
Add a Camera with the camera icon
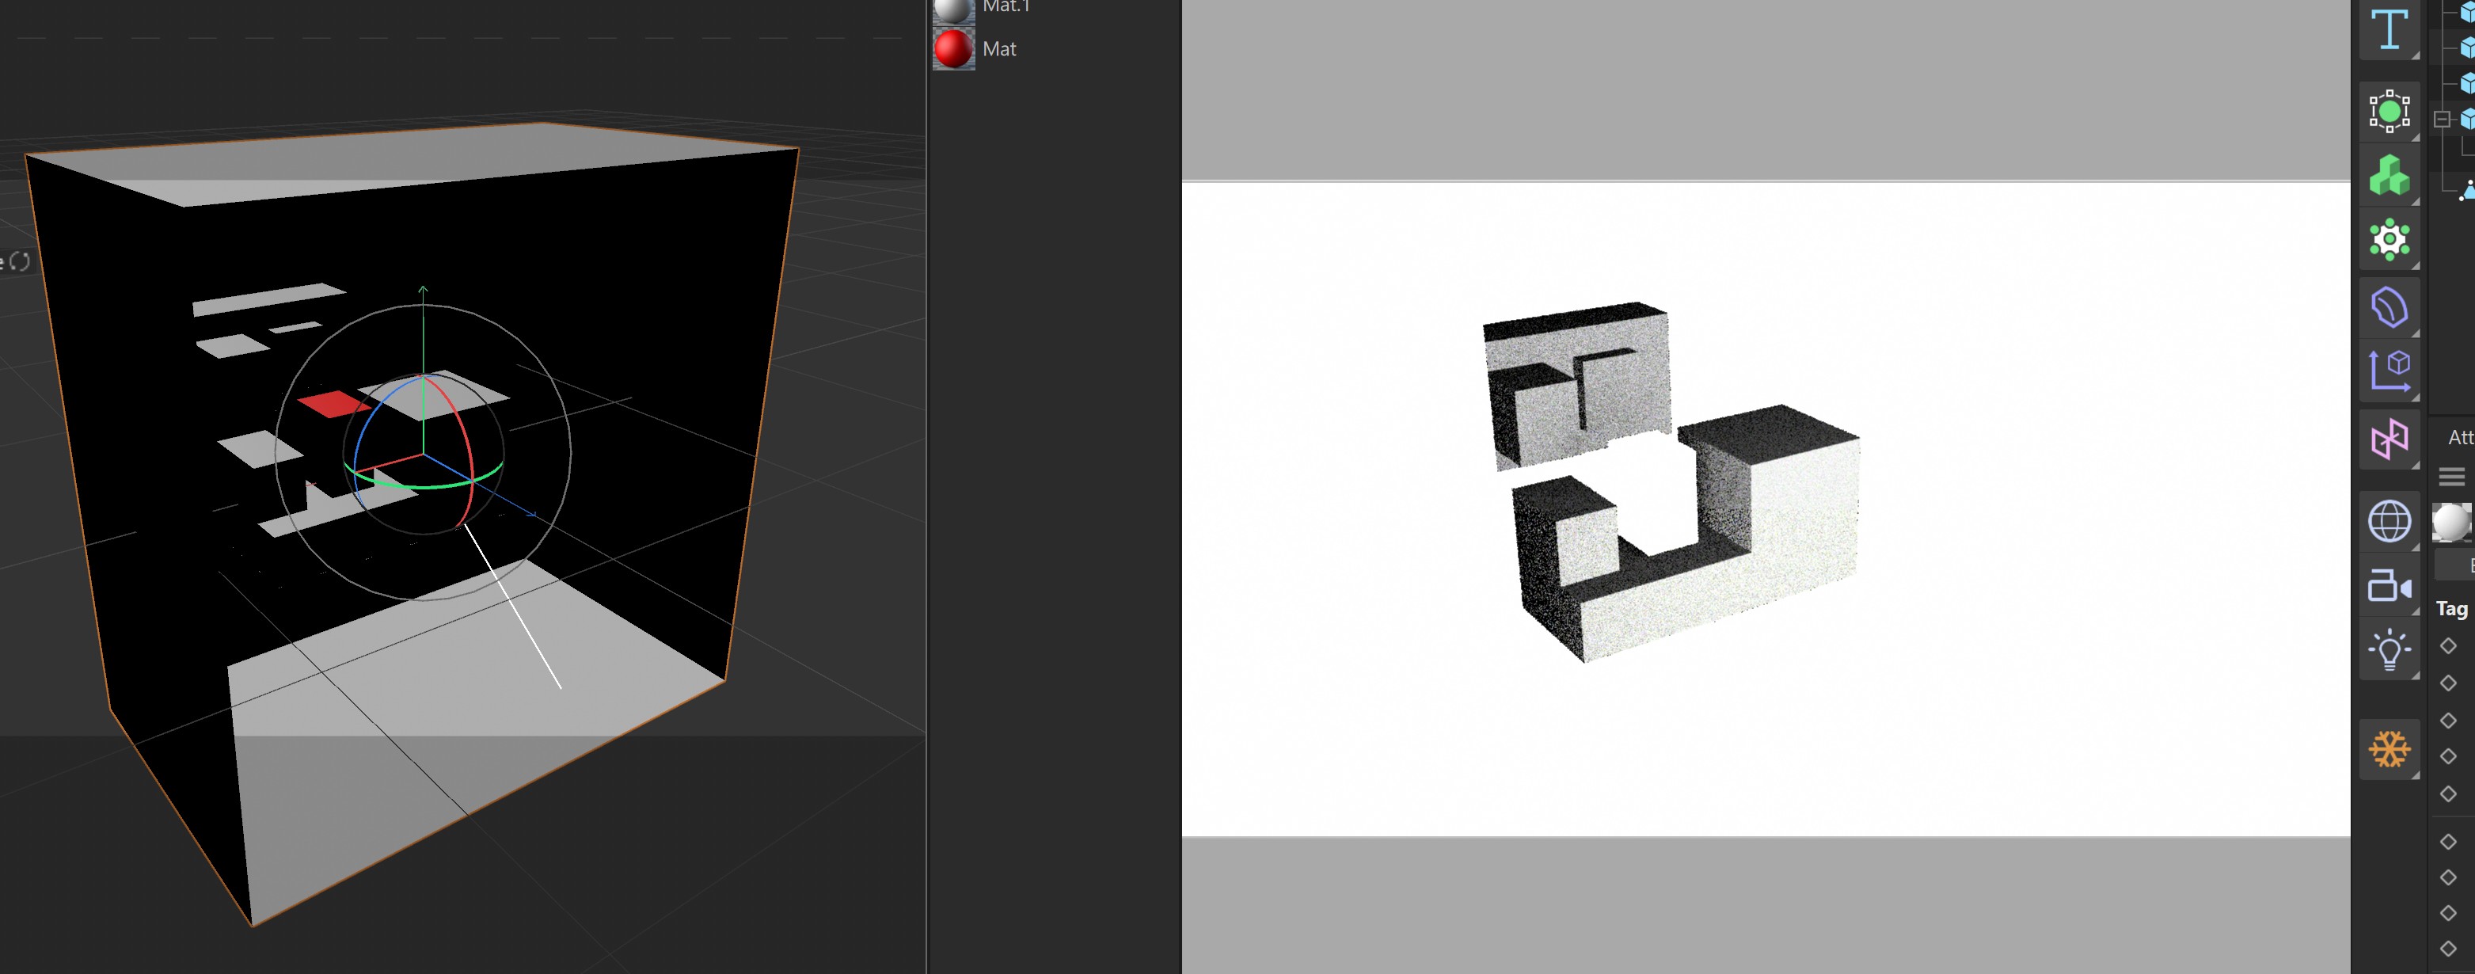click(2389, 585)
